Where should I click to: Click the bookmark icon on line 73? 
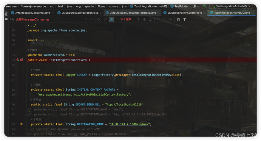click(21, 124)
